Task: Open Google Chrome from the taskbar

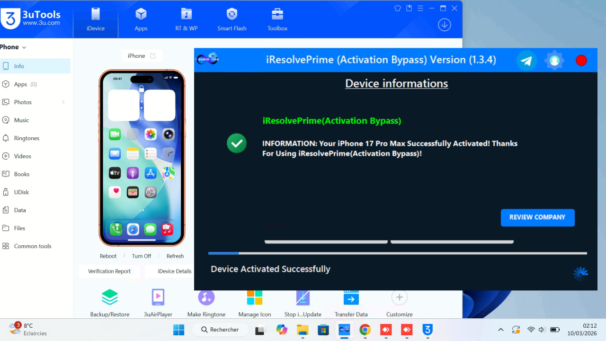Action: [365, 330]
